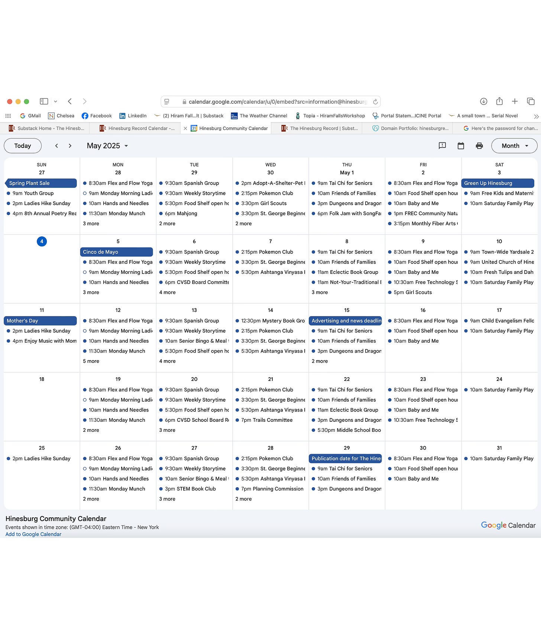Open The Weather Channel bookmark

coord(259,116)
